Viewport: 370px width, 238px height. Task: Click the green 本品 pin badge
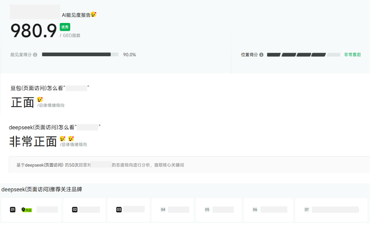click(27, 210)
